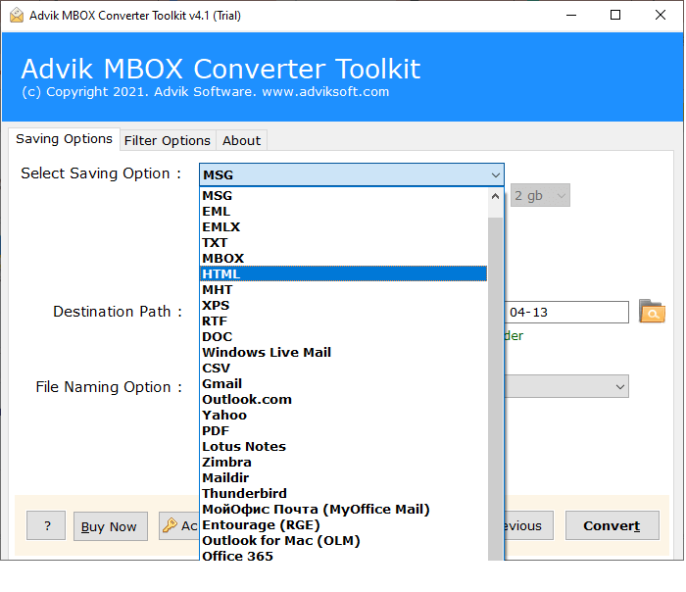The height and width of the screenshot is (592, 686).
Task: Click the Advik envelope app icon
Action: (17, 16)
